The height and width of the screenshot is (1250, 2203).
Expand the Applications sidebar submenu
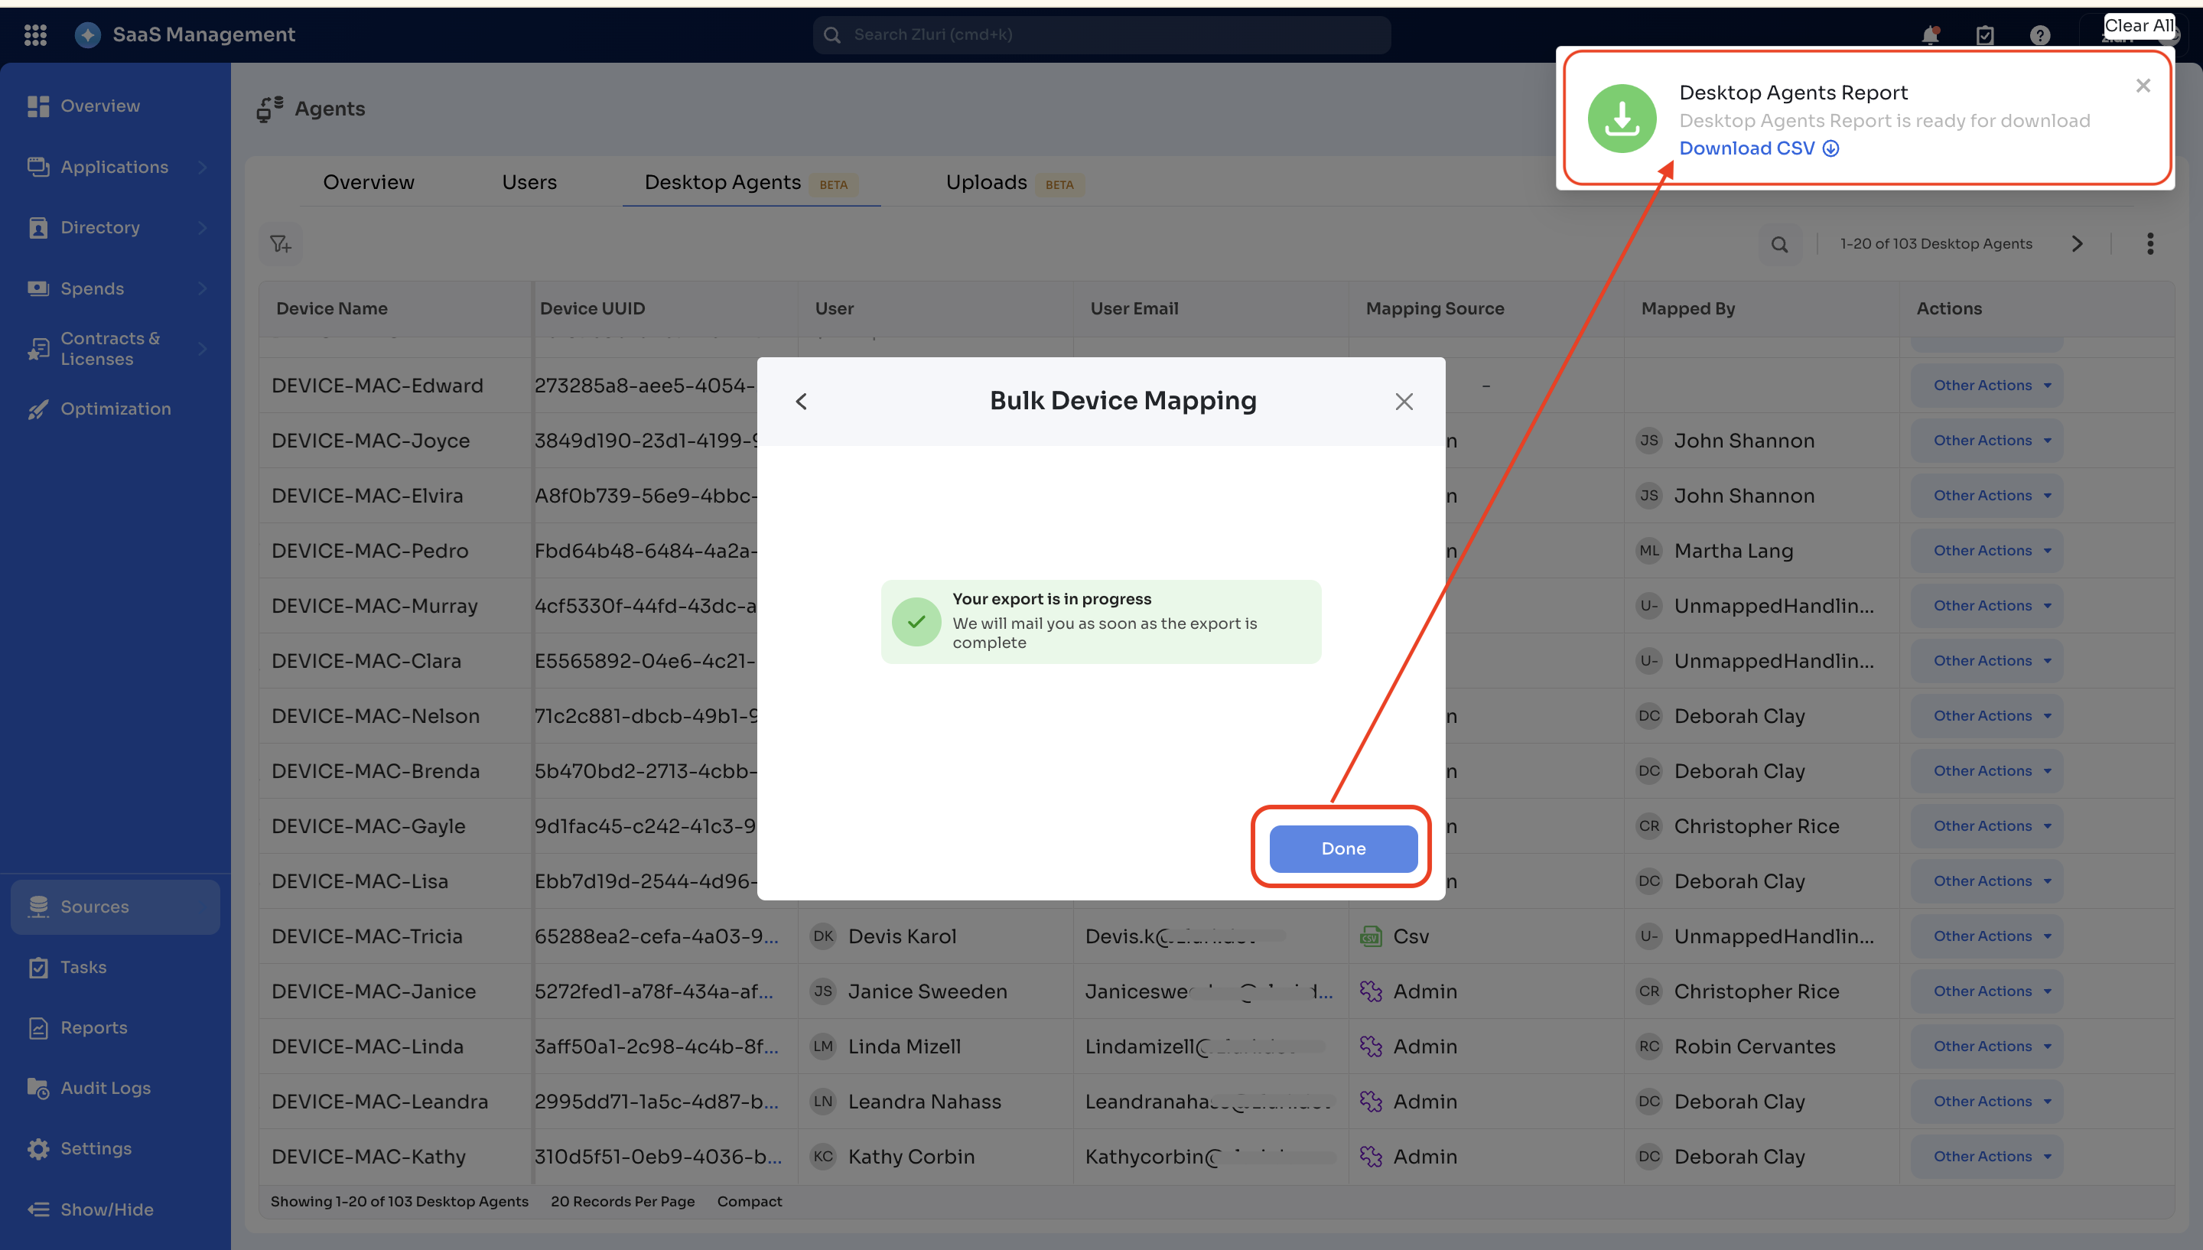203,167
